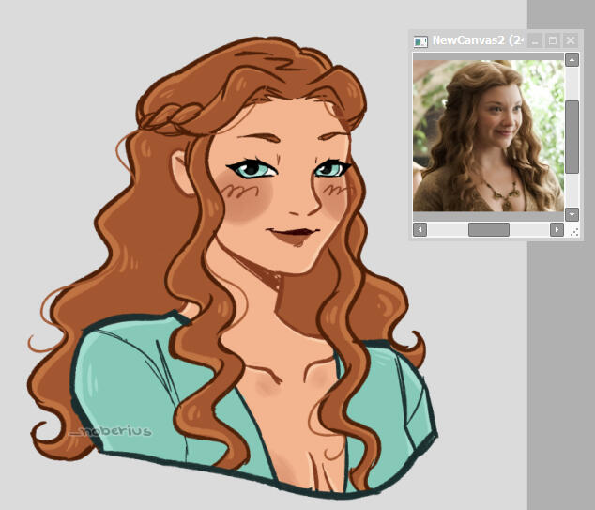Viewport: 595px width, 510px height.
Task: Click the scroll down arrow in NewCanvas2
Action: (572, 214)
